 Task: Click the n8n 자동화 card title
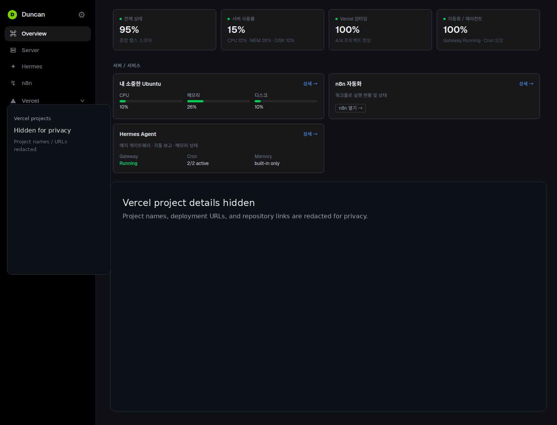[348, 84]
